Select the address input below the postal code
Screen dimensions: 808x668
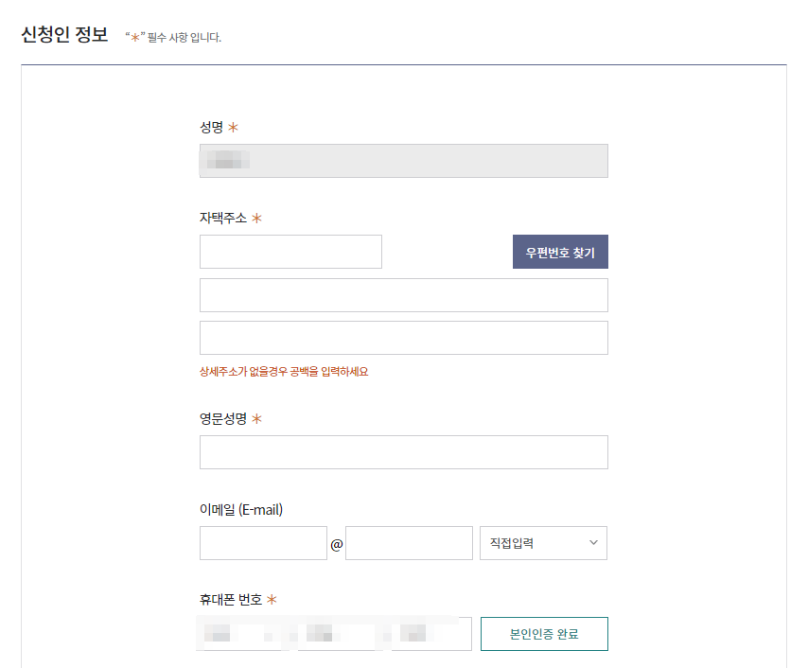[x=403, y=294]
